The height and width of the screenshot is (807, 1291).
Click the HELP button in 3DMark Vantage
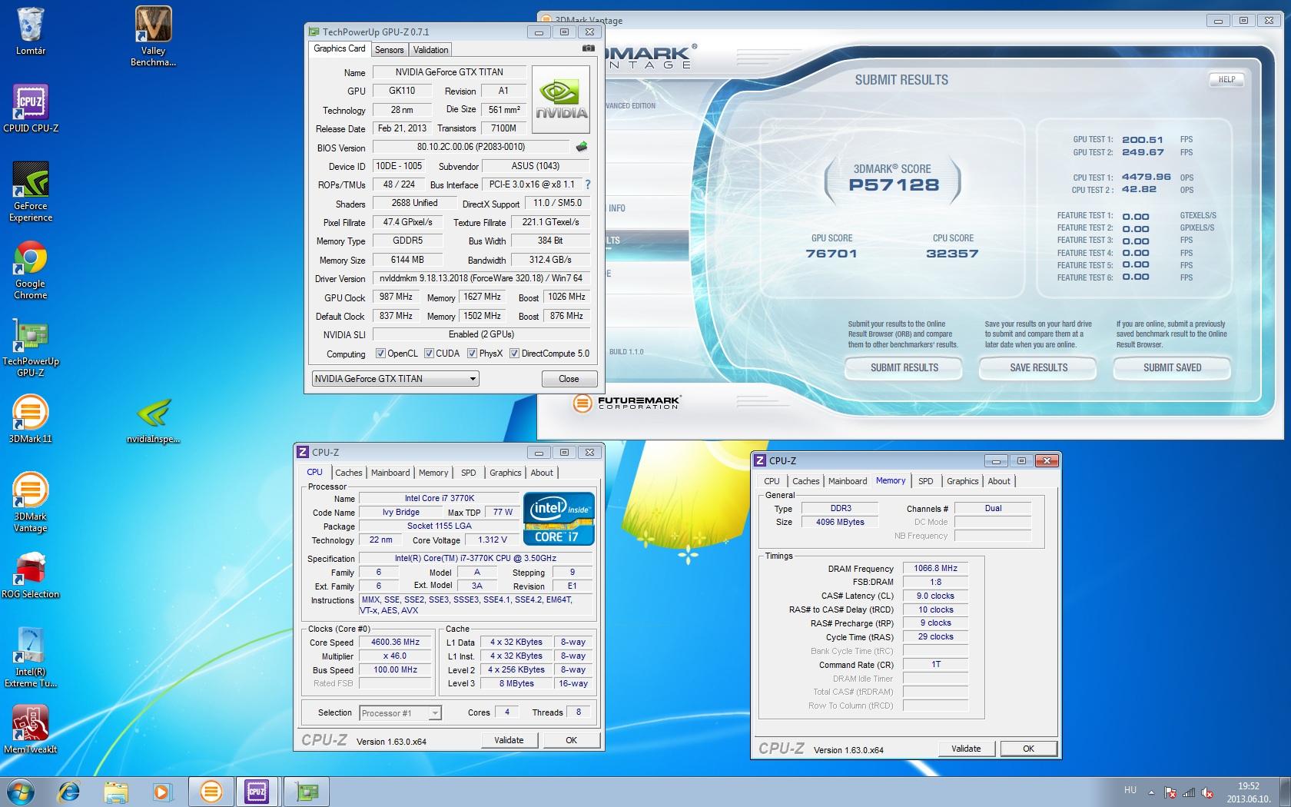1226,79
